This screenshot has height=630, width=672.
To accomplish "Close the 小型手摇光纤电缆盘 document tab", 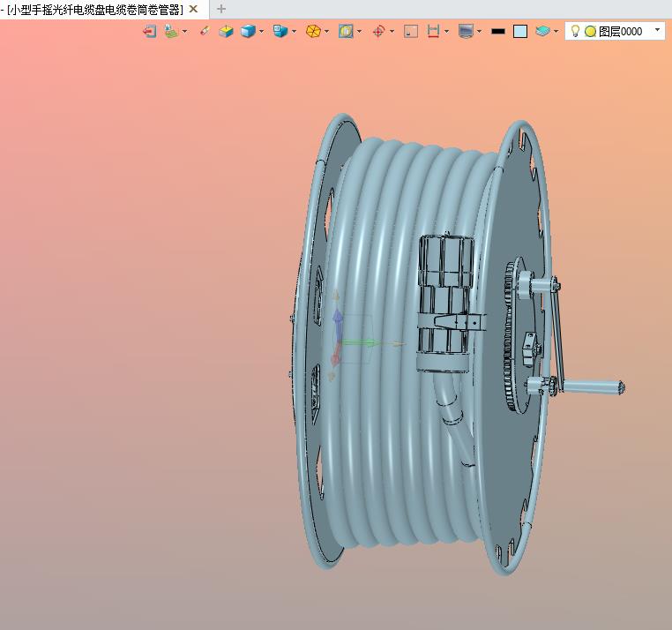I will (x=193, y=9).
